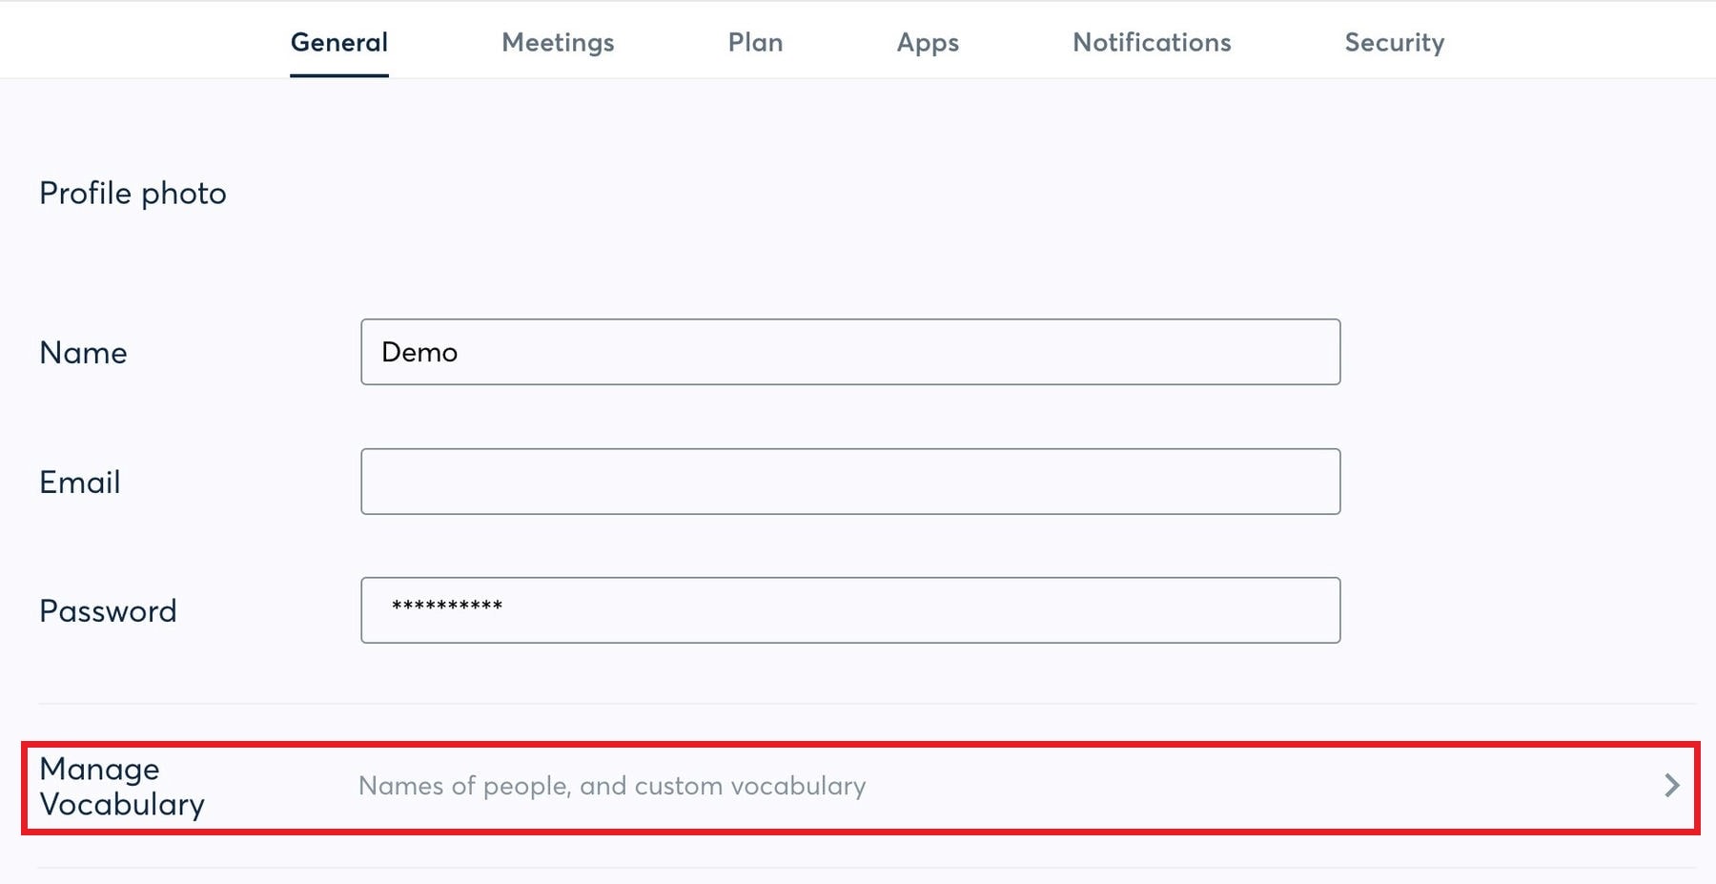Click the masked Password field
The height and width of the screenshot is (884, 1716).
(x=850, y=610)
